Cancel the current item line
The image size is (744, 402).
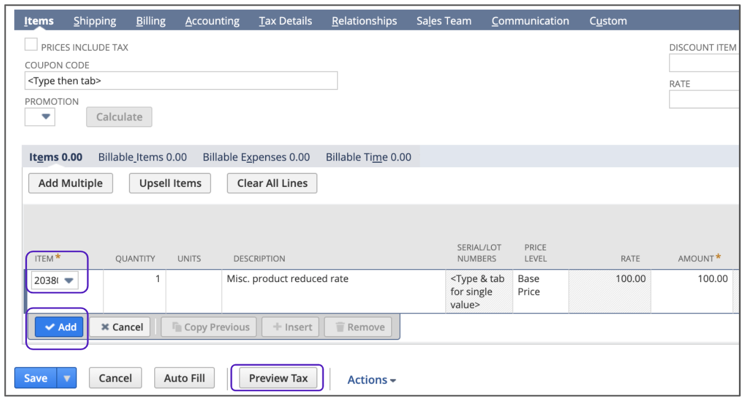pos(122,327)
